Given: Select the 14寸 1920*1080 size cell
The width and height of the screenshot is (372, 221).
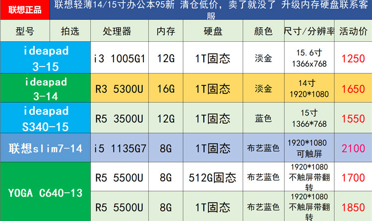Looking at the screenshot, I should coord(310,88).
